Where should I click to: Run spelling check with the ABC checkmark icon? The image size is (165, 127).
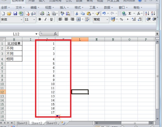click(62, 13)
